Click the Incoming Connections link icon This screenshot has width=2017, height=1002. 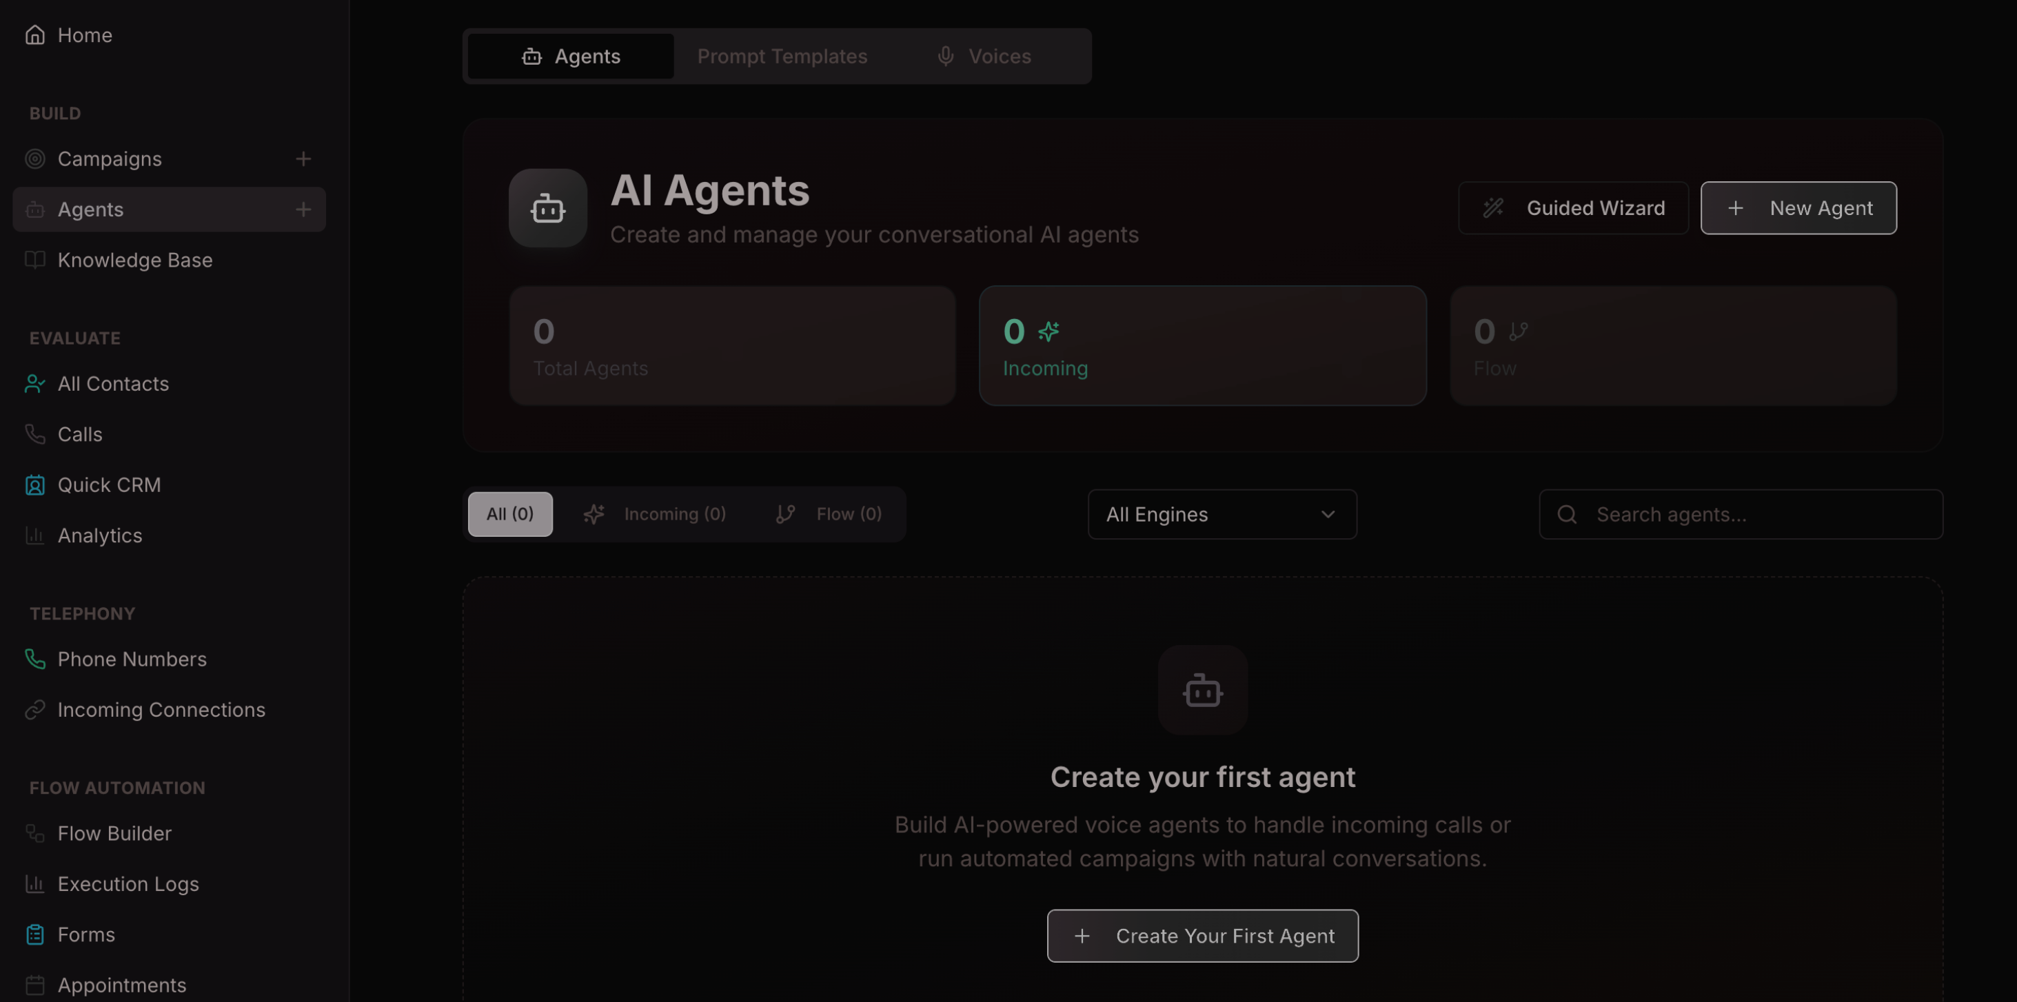pos(35,710)
